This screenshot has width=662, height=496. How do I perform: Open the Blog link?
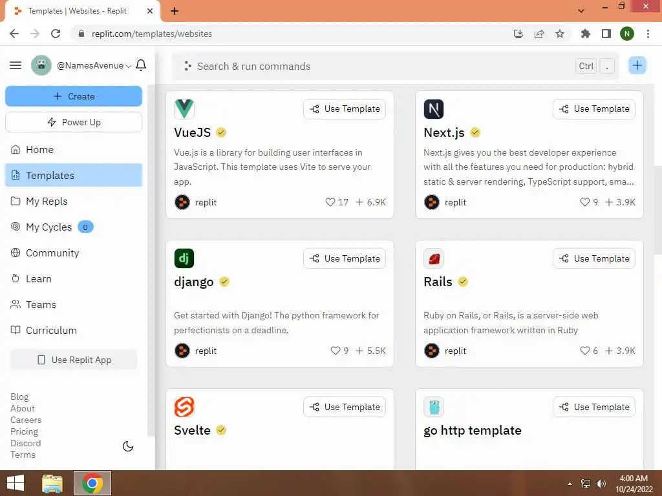19,397
